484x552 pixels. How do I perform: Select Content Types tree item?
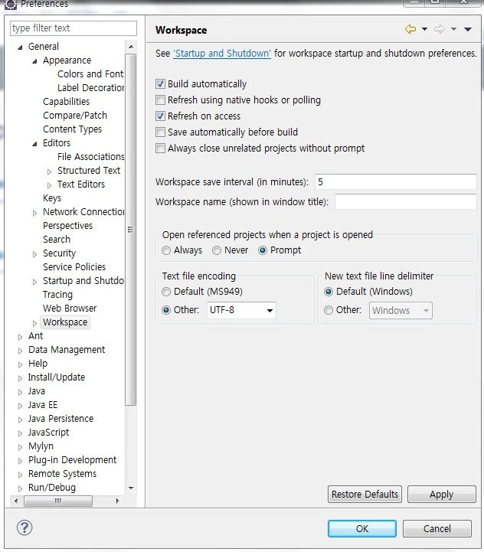pyautogui.click(x=72, y=129)
